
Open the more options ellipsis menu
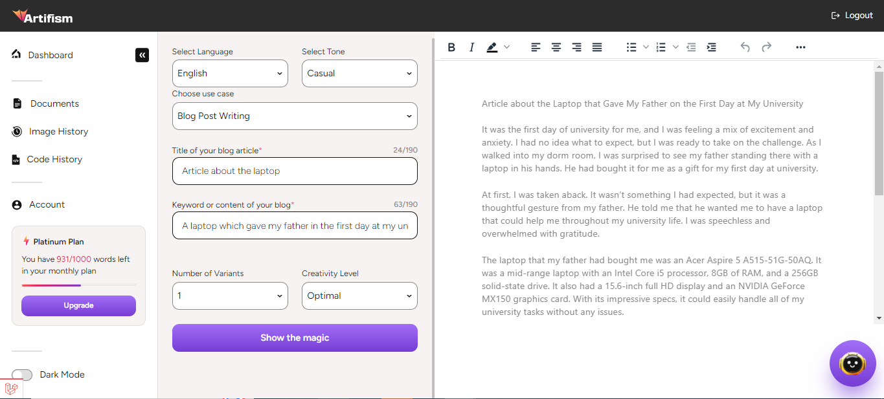[x=800, y=47]
